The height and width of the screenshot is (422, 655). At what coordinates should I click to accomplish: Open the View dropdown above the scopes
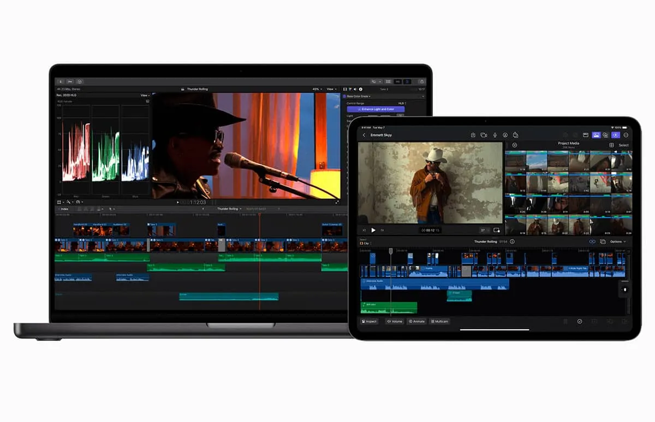click(x=145, y=95)
